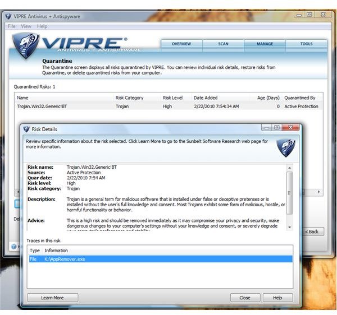The width and height of the screenshot is (337, 315).
Task: Maximize the Risk Details dialog
Action: (x=277, y=127)
